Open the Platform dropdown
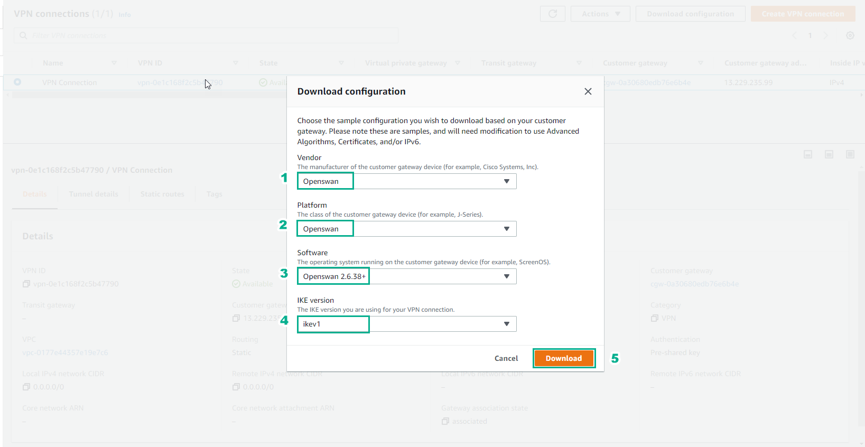The height and width of the screenshot is (447, 865). [406, 229]
